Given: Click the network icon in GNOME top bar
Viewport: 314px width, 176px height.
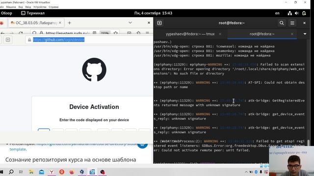Looking at the screenshot, I should pyautogui.click(x=290, y=13).
